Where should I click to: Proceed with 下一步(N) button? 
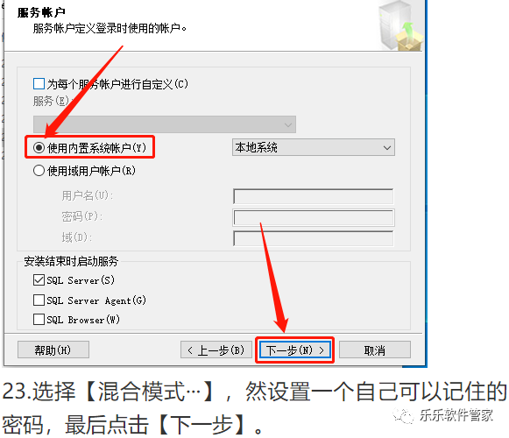click(295, 350)
